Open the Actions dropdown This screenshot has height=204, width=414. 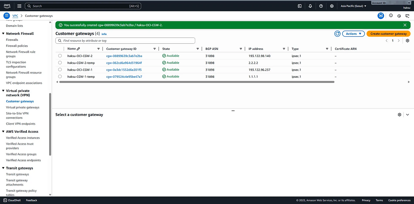pyautogui.click(x=353, y=34)
